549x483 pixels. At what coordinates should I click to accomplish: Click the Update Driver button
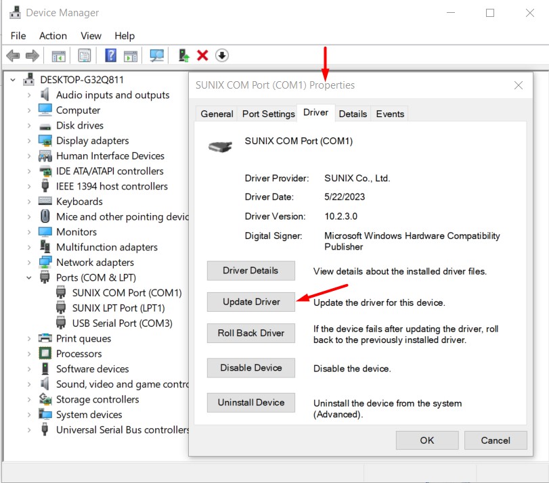(x=250, y=302)
